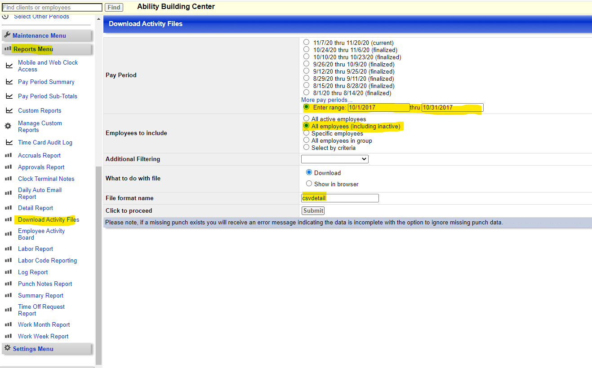The image size is (592, 368).
Task: Open the Labor Code Reporting page
Action: point(47,261)
